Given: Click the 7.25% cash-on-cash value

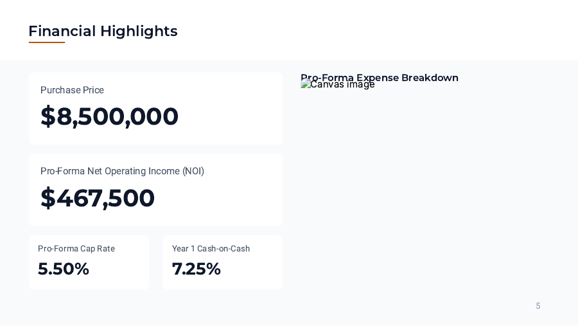Looking at the screenshot, I should [x=197, y=269].
